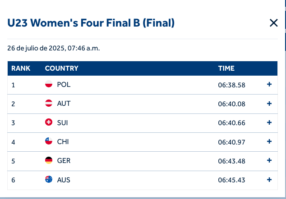The width and height of the screenshot is (286, 199).
Task: Click the SUI country label
Action: 63,122
